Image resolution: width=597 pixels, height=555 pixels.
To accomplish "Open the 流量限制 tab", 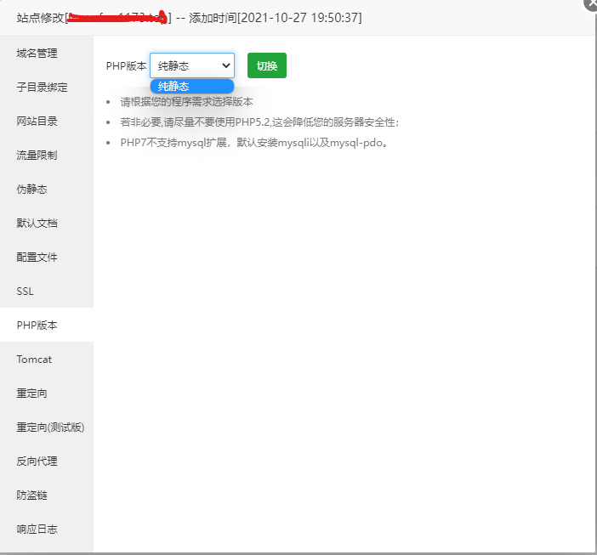I will [47, 155].
